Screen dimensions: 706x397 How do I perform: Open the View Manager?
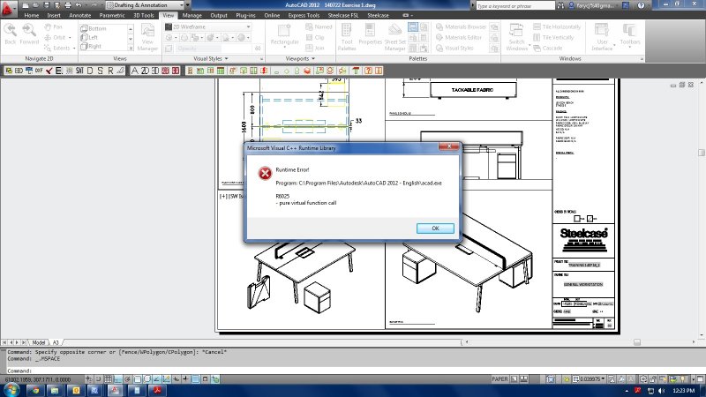(x=147, y=36)
